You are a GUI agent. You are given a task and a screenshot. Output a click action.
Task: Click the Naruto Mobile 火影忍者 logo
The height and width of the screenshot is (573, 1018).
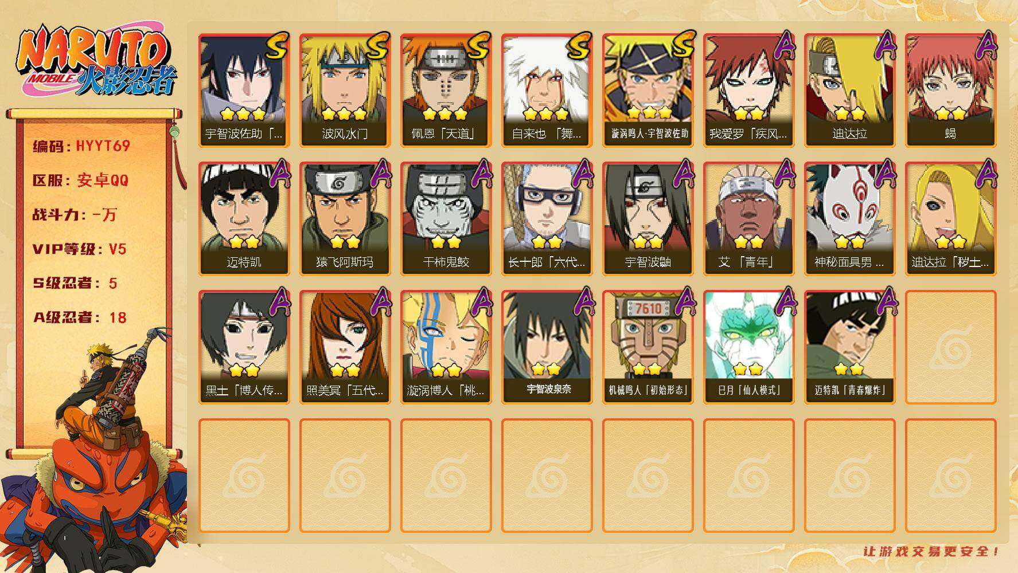[96, 61]
